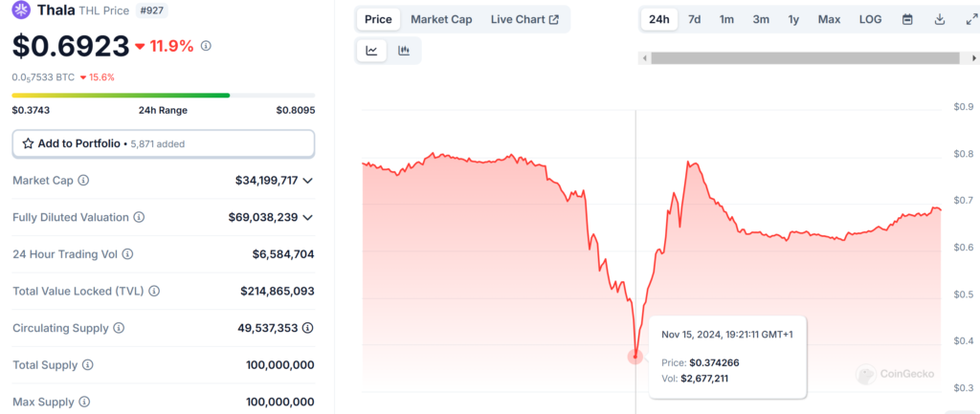
Task: Click the $214,865,093 TVL value
Action: pos(278,291)
